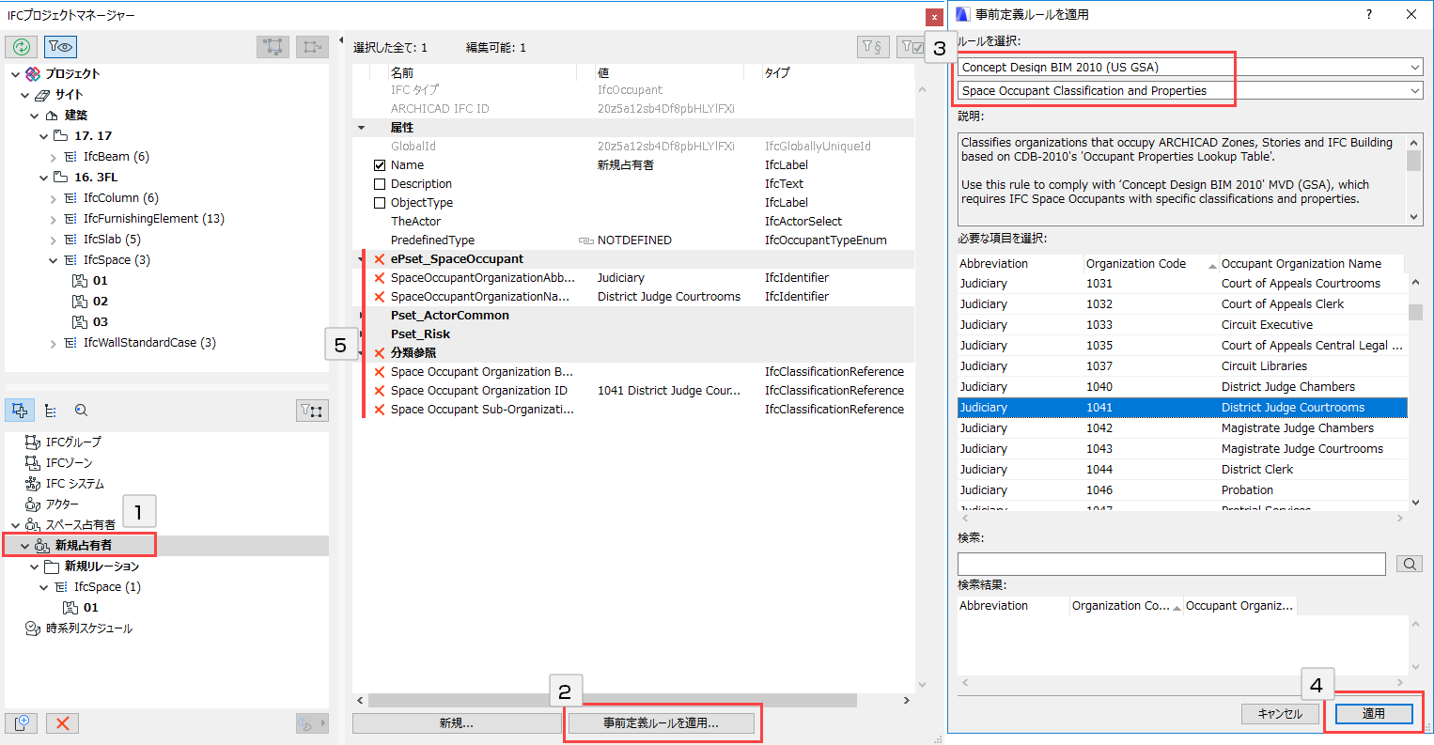Click the new item icon left of the red X
The image size is (1434, 745).
tap(22, 722)
